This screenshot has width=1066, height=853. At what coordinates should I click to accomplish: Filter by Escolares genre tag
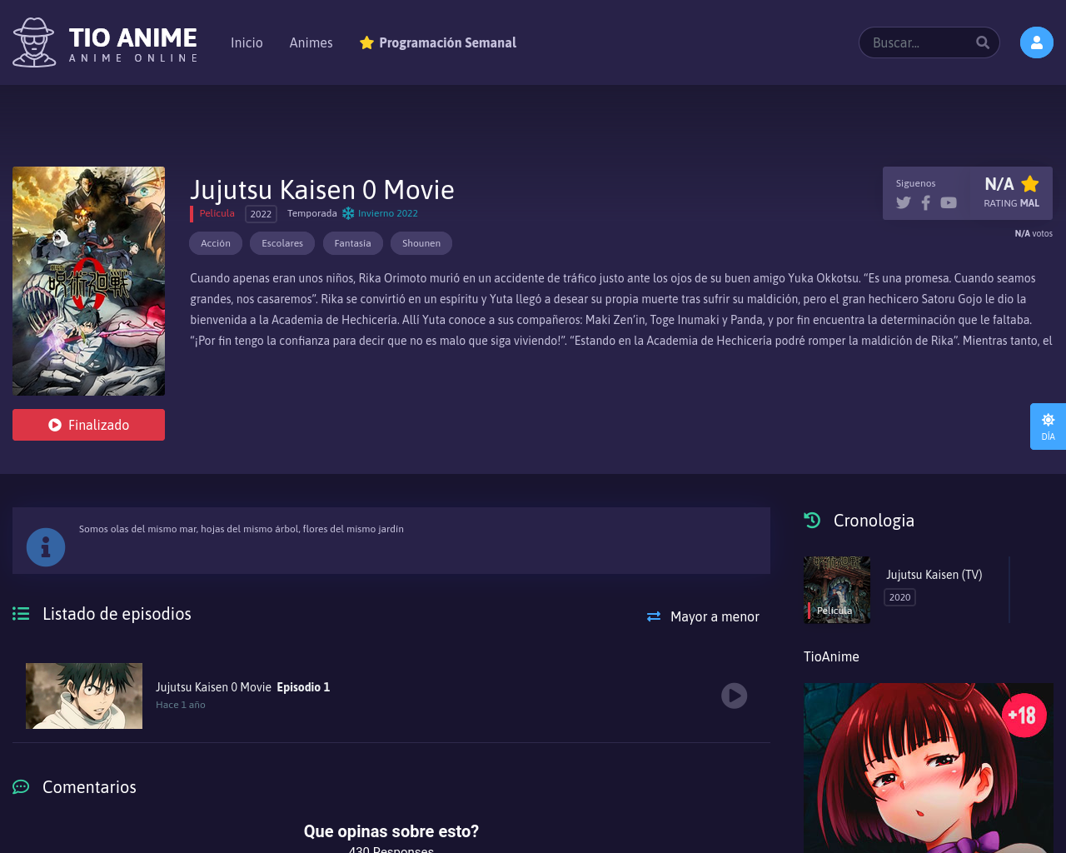tap(282, 243)
